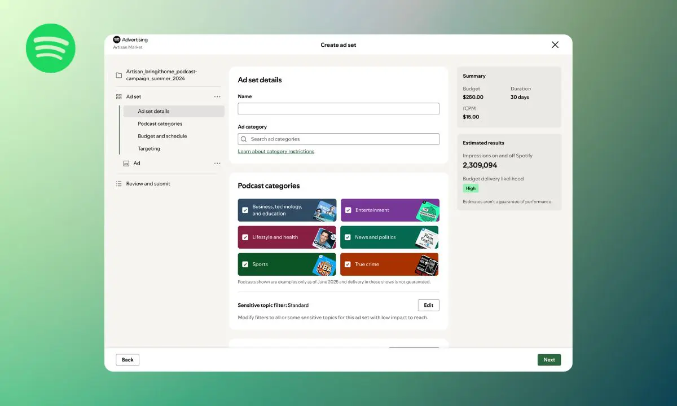Click Edit for the sensitive topic filter
Image resolution: width=677 pixels, height=406 pixels.
coord(429,305)
